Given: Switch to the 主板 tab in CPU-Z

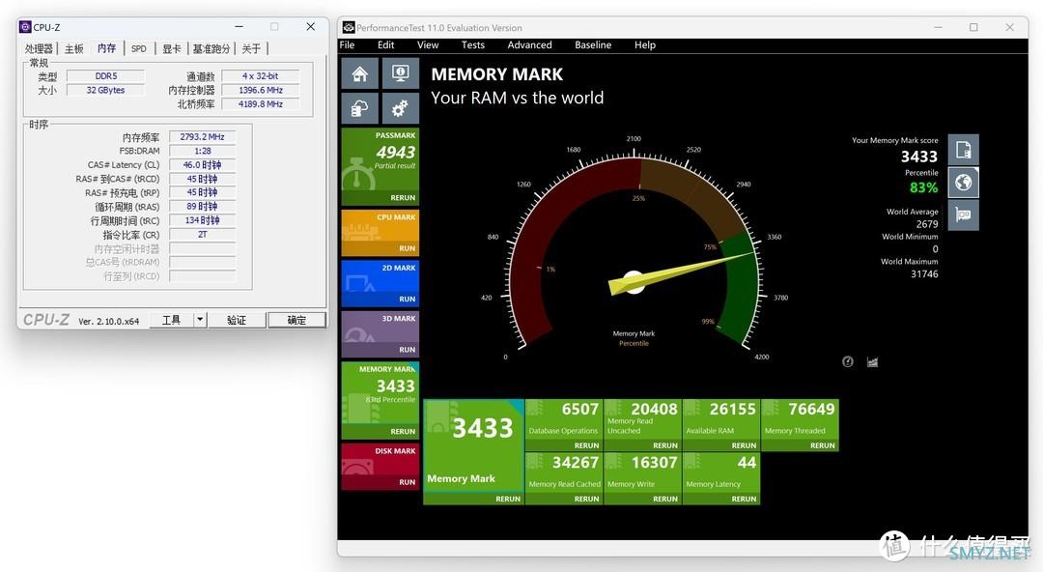Looking at the screenshot, I should [73, 48].
